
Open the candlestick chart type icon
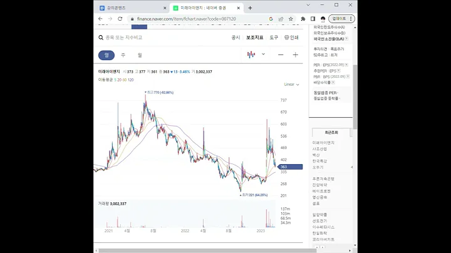251,54
